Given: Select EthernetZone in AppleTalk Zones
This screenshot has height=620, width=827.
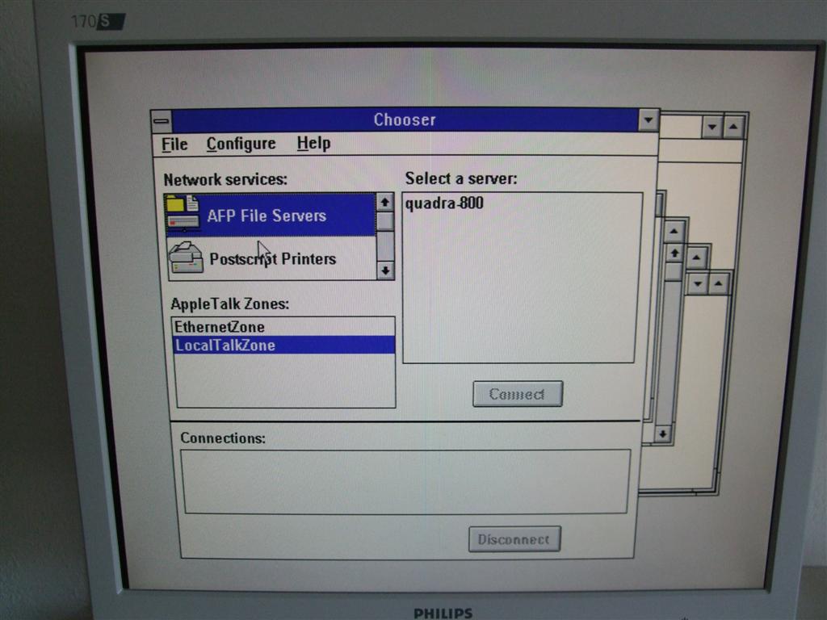Looking at the screenshot, I should tap(283, 327).
